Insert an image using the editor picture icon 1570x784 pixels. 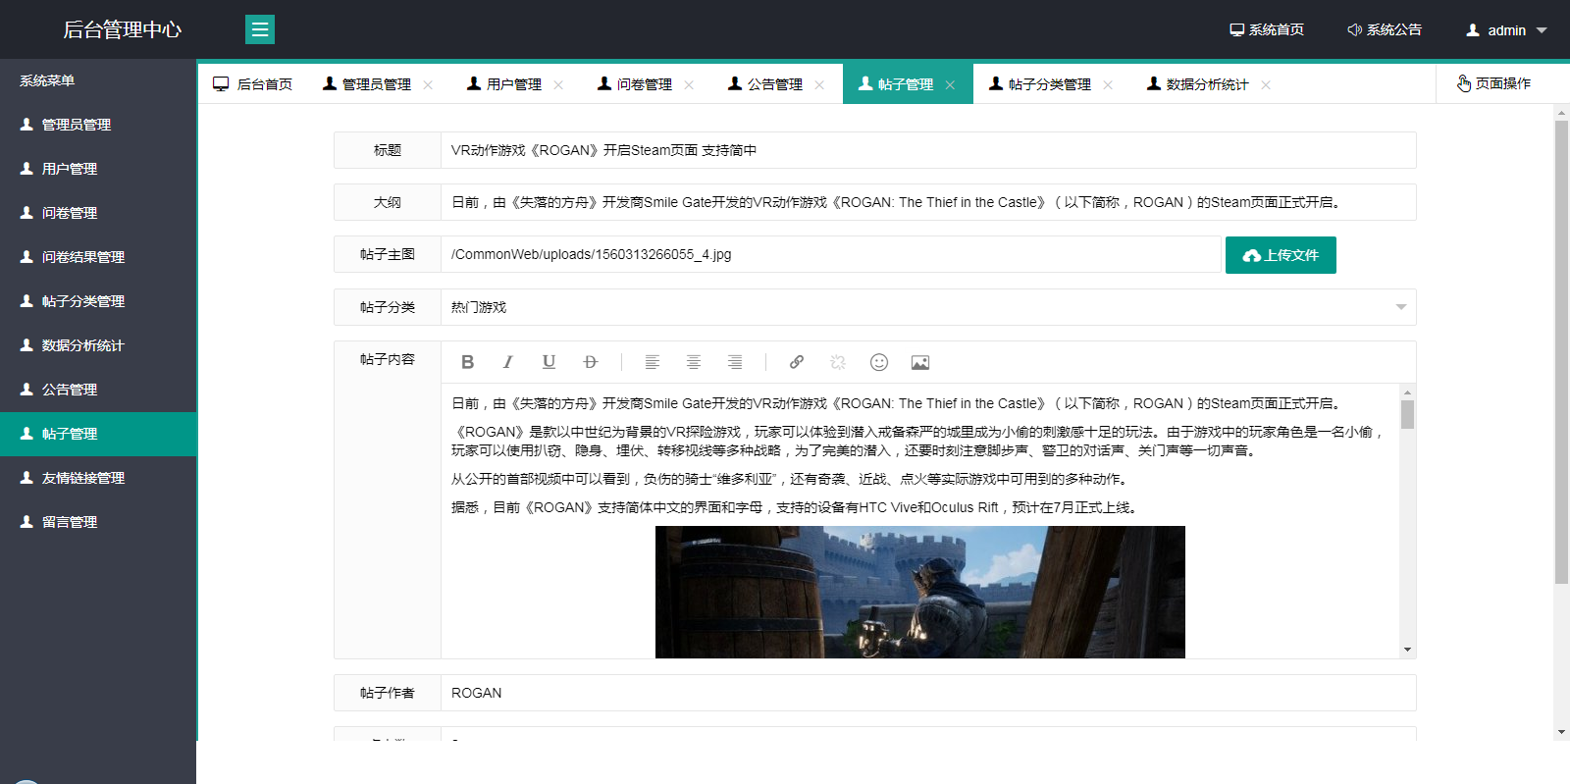[x=920, y=362]
